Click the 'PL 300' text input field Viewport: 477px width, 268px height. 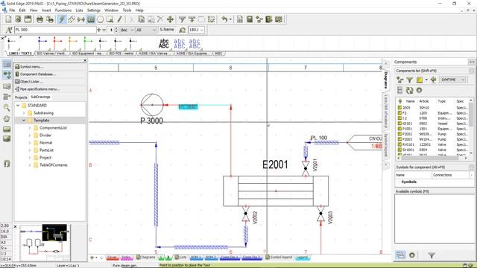pyautogui.click(x=55, y=30)
